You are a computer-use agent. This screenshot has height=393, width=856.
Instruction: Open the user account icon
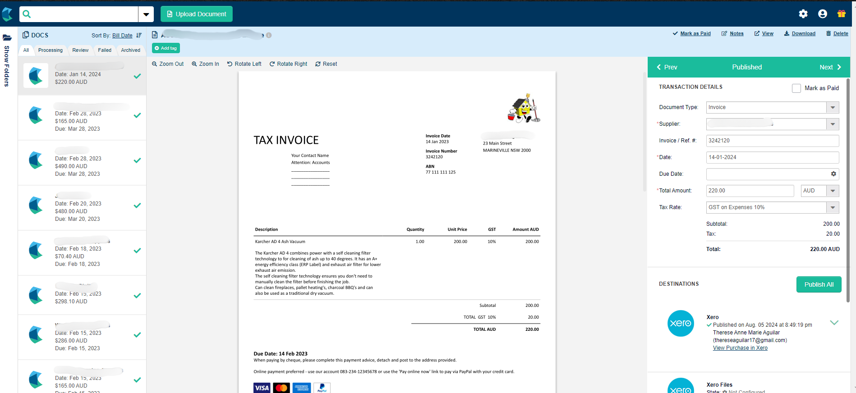[823, 14]
